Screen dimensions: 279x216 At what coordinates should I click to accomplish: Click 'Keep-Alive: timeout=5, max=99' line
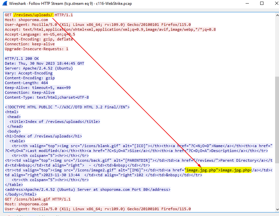tap(38, 88)
